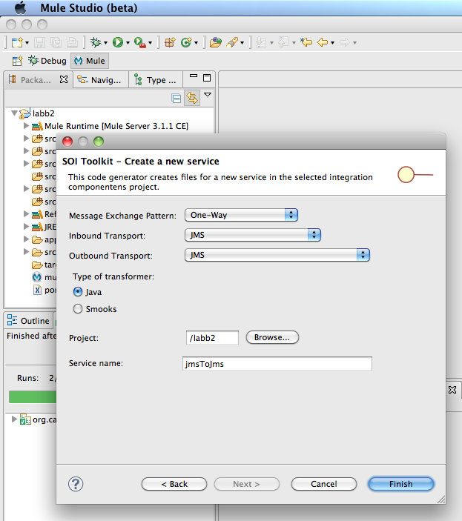Image resolution: width=462 pixels, height=521 pixels.
Task: Click the Search flashlight toolbar icon
Action: tap(232, 42)
